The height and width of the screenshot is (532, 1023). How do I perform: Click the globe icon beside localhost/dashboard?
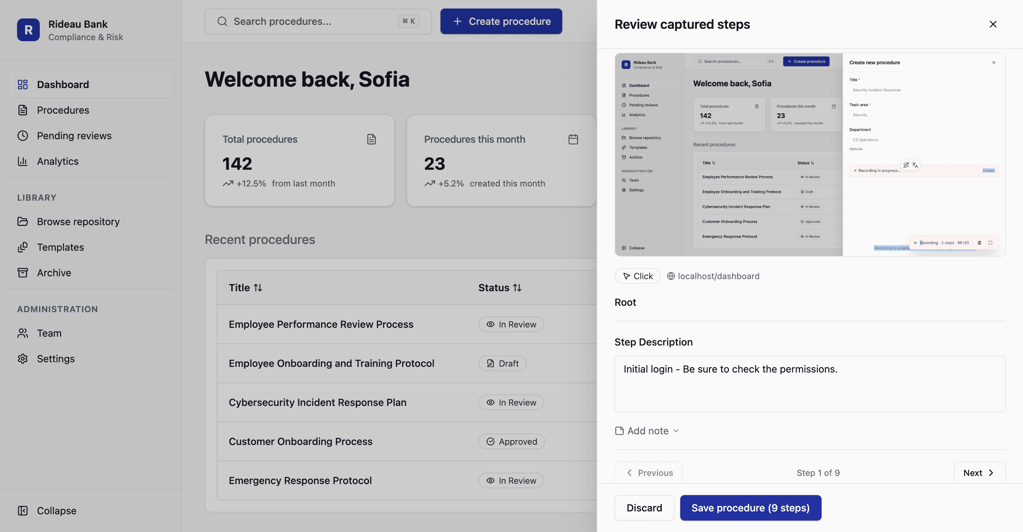tap(671, 276)
